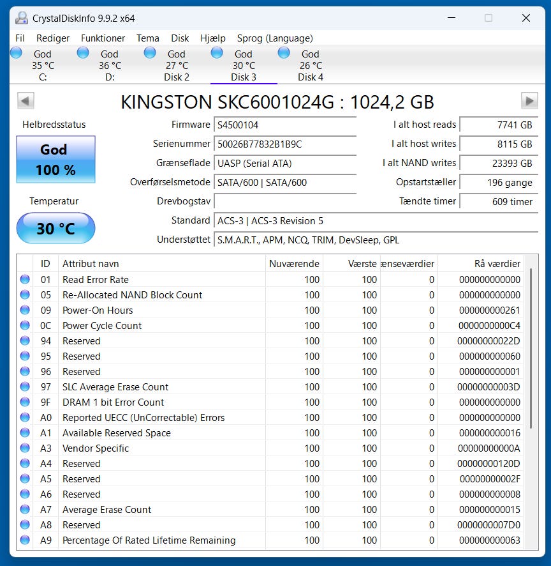Switch to Disk 4 tab label
The width and height of the screenshot is (551, 566).
(311, 77)
